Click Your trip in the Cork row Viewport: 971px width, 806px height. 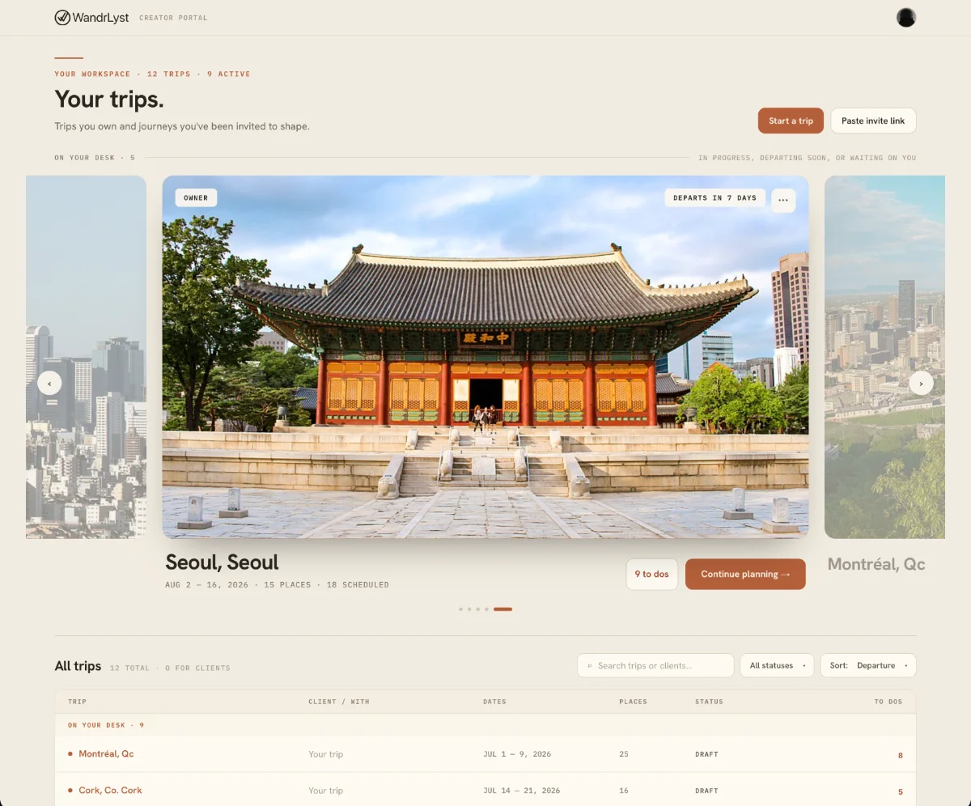pos(325,791)
